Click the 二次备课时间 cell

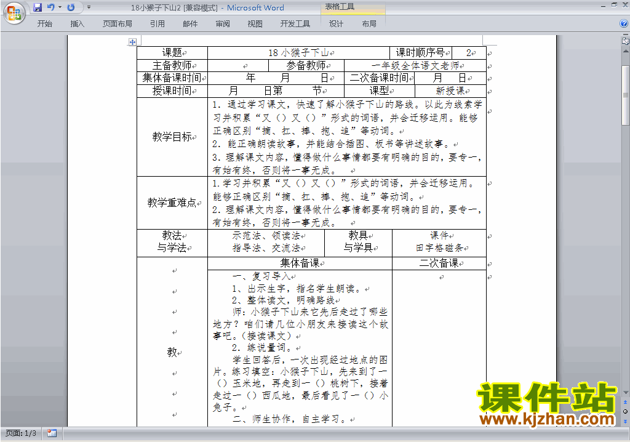(x=379, y=78)
